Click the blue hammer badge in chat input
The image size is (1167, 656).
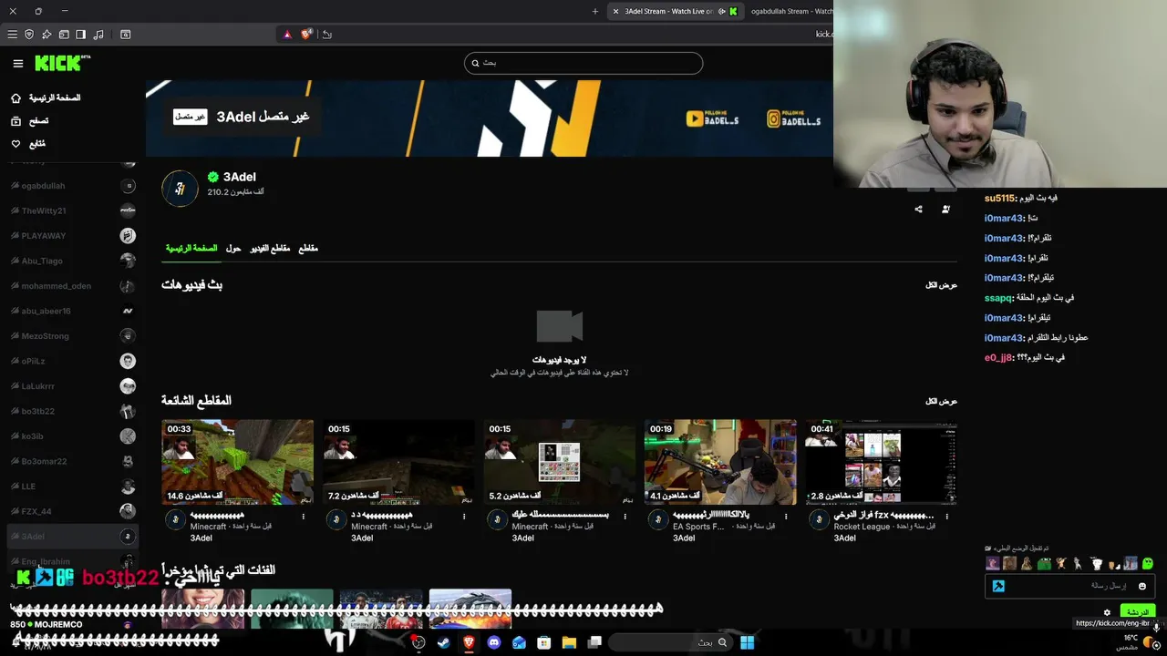pyautogui.click(x=998, y=586)
